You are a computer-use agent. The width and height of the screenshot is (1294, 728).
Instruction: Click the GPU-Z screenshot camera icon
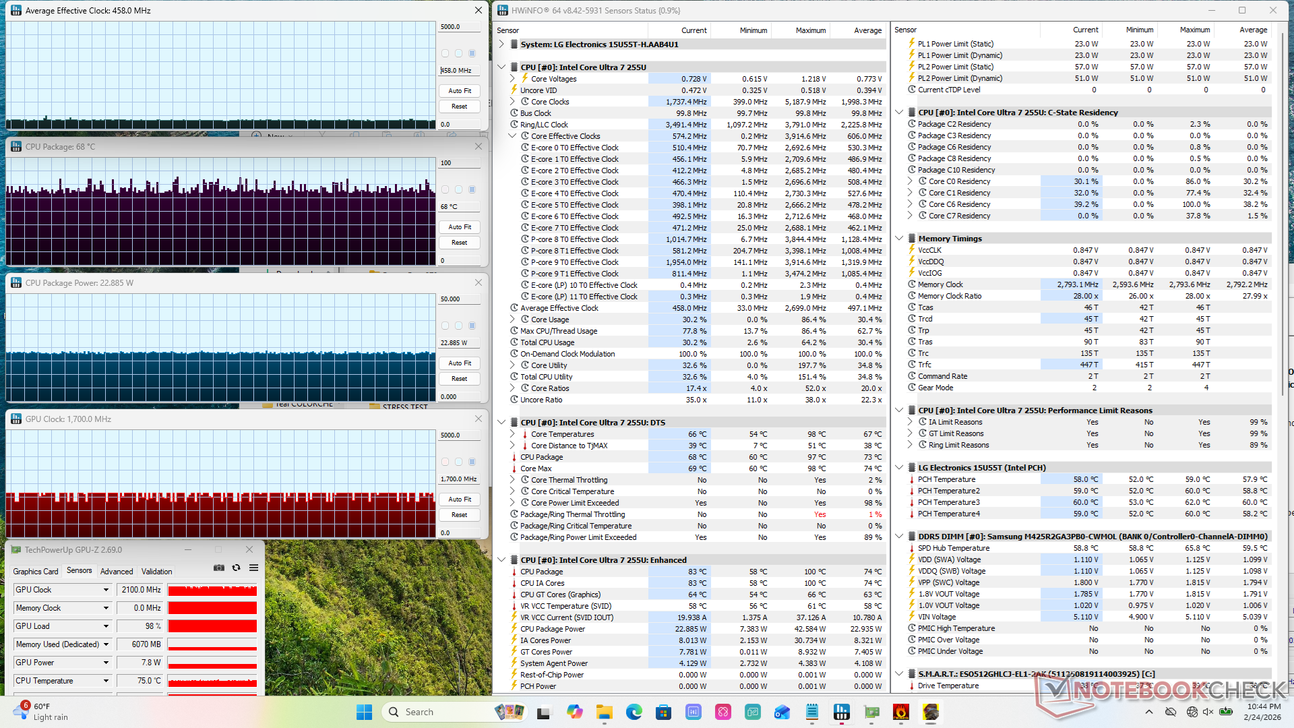click(219, 568)
